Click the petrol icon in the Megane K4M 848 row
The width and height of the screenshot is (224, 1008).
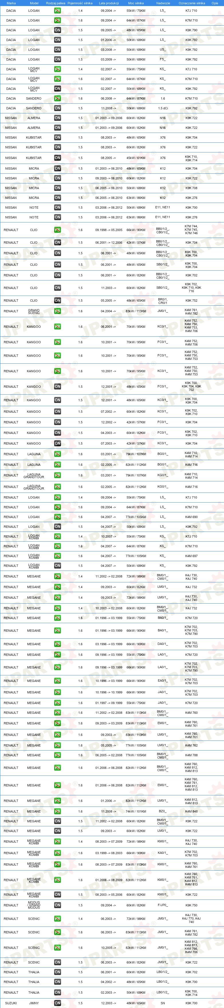tap(57, 811)
